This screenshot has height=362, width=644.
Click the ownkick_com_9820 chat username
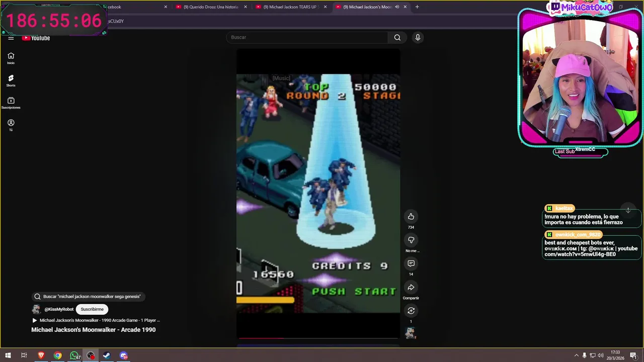tap(578, 235)
